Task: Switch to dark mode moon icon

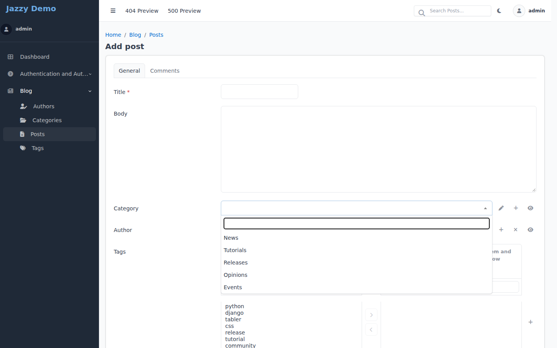Action: point(499,11)
